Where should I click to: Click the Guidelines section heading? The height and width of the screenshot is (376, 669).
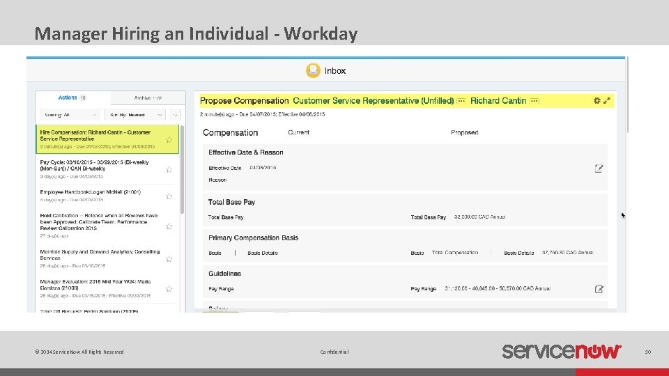point(225,273)
